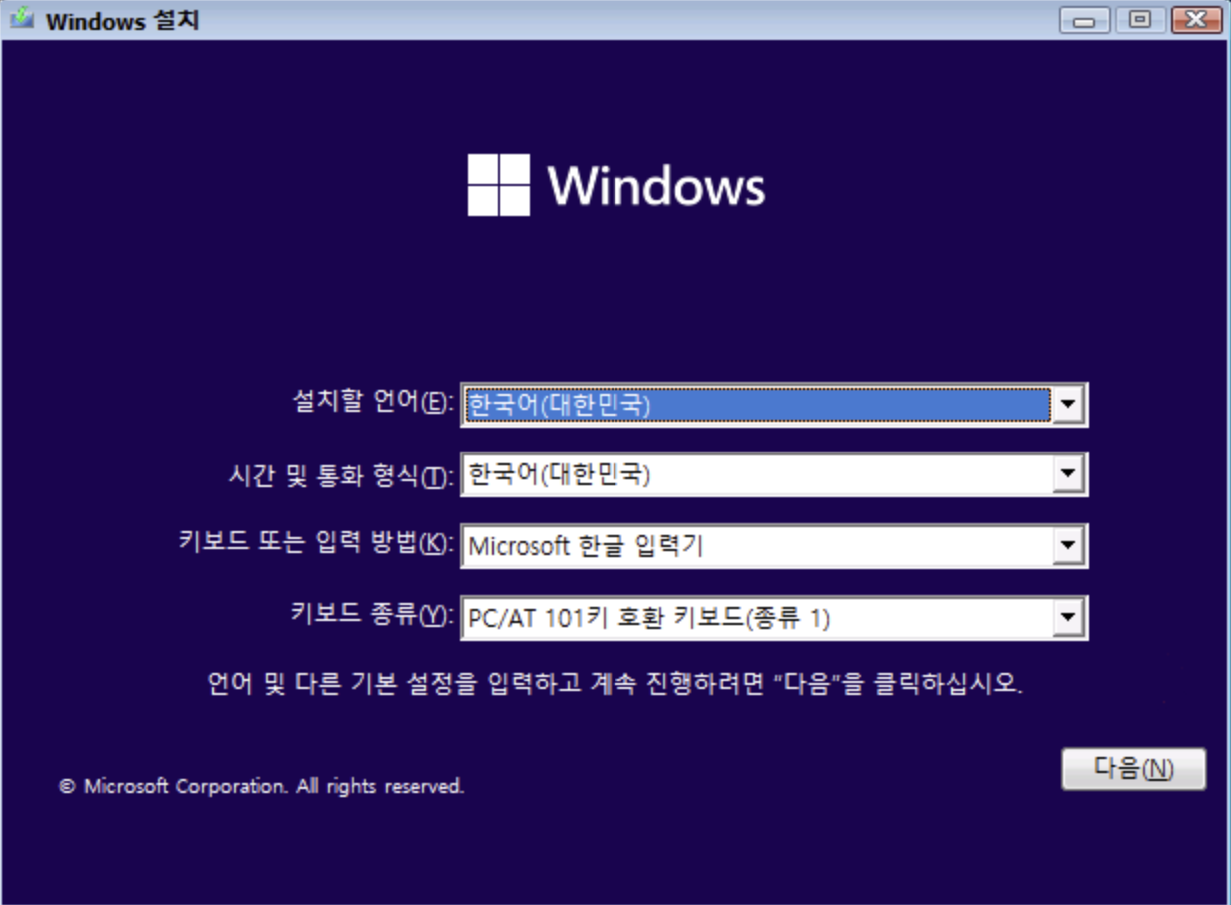Open the 키보드 종류 dropdown arrow
The width and height of the screenshot is (1231, 905).
1068,619
